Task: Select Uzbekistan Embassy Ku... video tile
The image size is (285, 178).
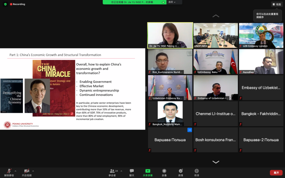Action: tap(170, 88)
